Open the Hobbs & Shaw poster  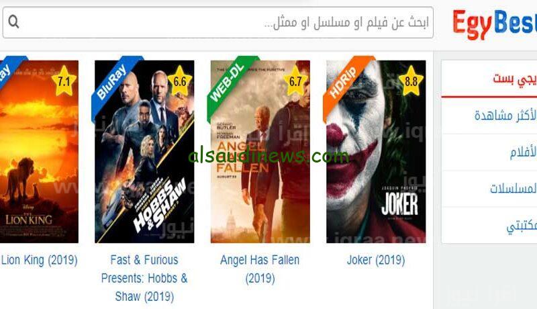pos(144,152)
